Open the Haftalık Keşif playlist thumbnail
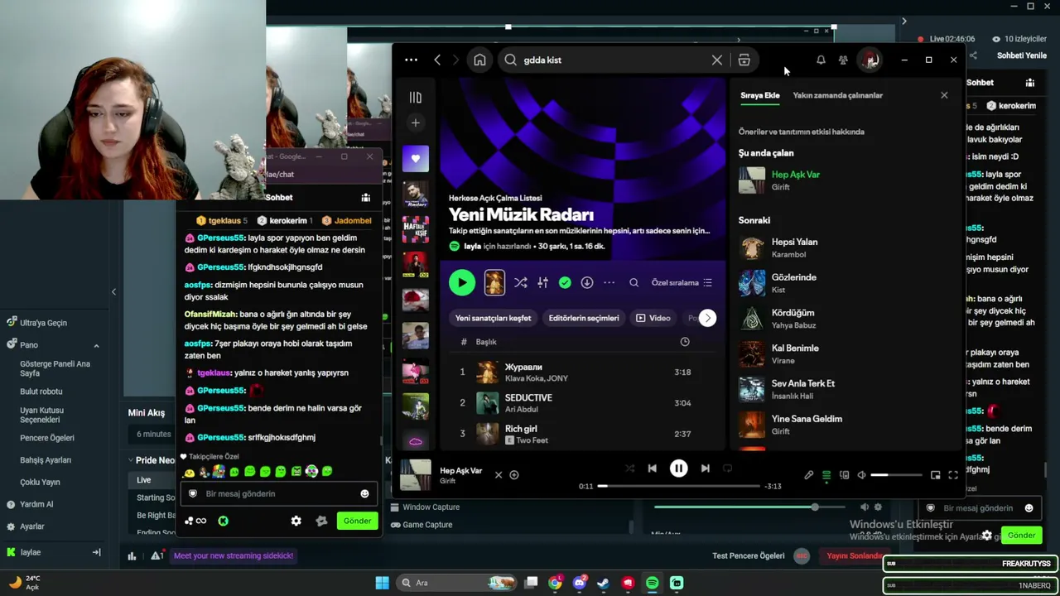 pyautogui.click(x=416, y=229)
